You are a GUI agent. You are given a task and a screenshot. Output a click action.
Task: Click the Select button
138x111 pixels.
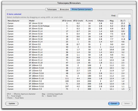[x=127, y=103]
